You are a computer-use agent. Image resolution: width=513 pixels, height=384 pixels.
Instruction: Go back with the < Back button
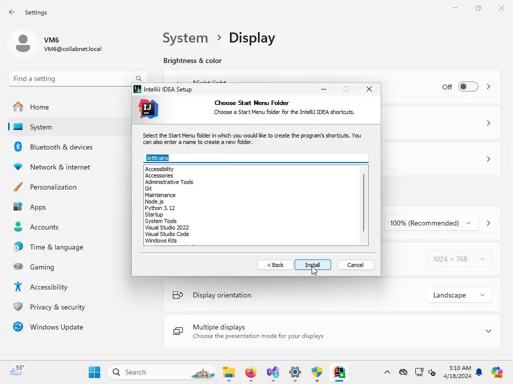point(275,265)
